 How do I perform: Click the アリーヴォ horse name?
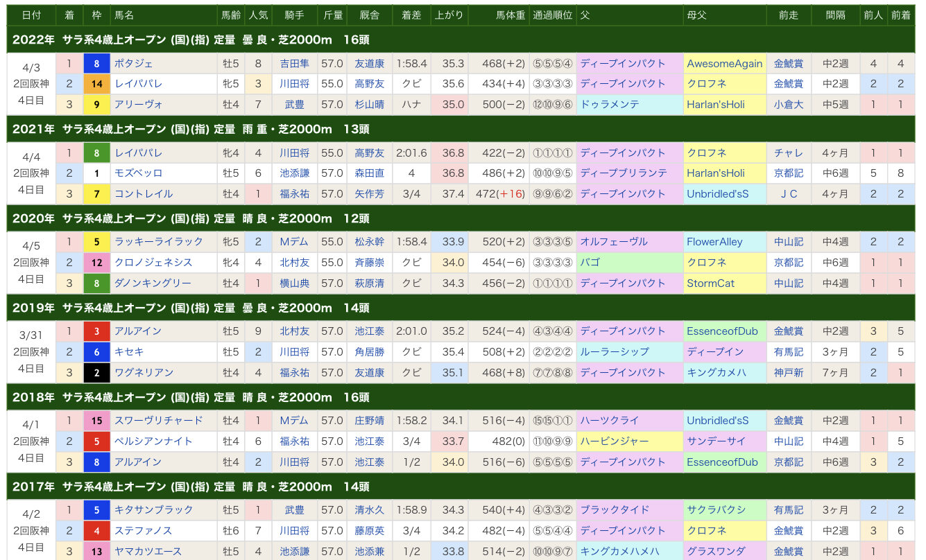click(137, 105)
